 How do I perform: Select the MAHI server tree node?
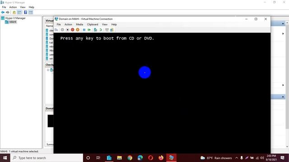(x=11, y=22)
